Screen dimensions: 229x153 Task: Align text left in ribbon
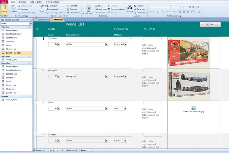point(181,11)
